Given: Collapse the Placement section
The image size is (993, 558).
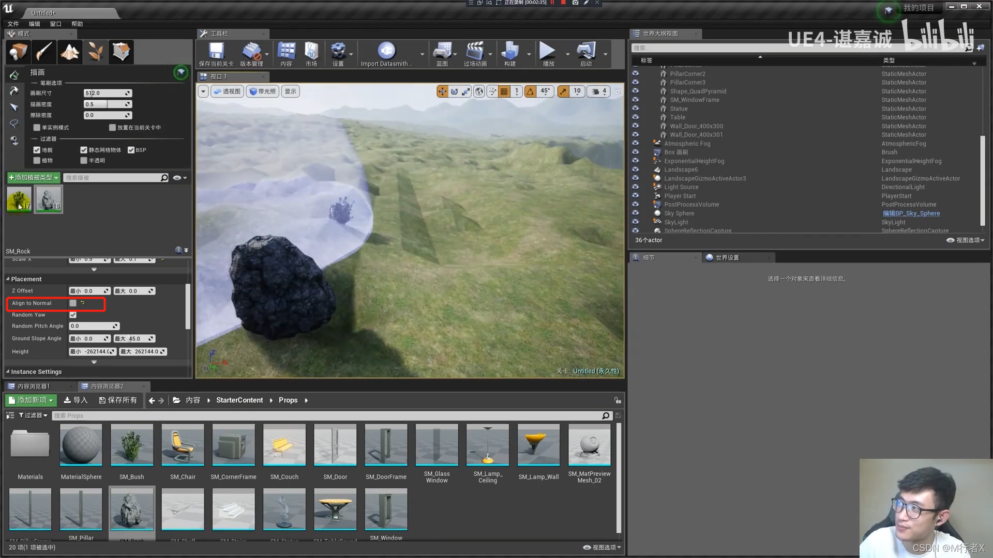Looking at the screenshot, I should tap(8, 279).
